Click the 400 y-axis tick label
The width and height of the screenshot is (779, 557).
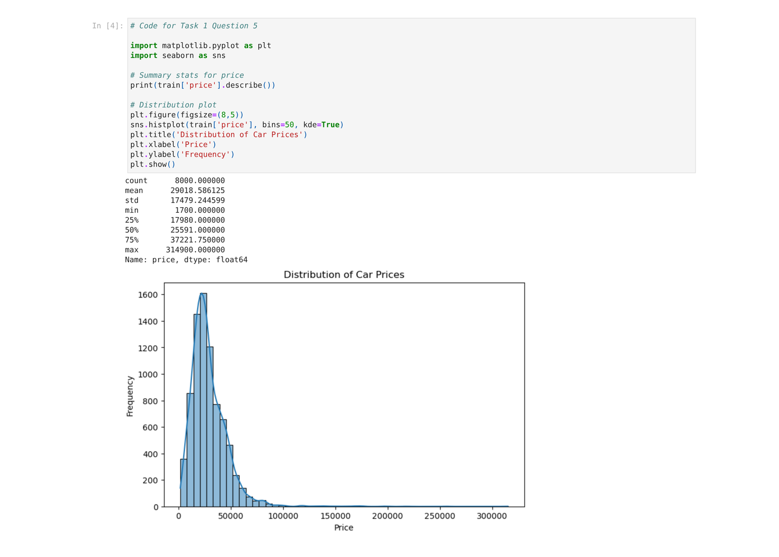point(150,454)
